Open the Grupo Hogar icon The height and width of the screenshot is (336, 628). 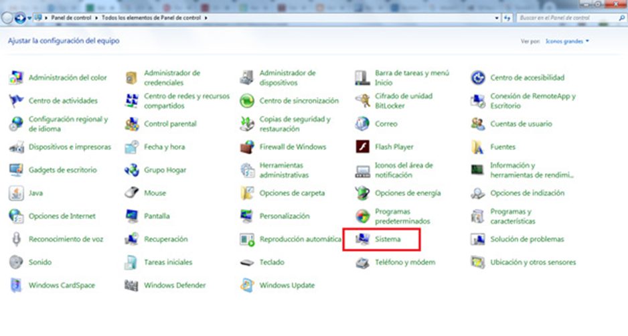pos(131,170)
